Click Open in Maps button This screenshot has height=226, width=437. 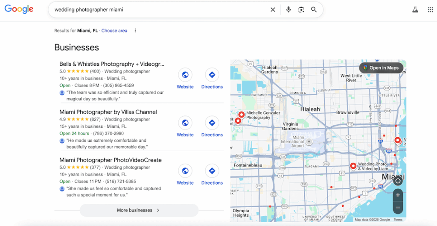click(381, 68)
